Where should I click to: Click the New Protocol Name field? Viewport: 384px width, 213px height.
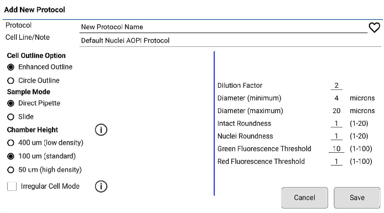(x=224, y=27)
